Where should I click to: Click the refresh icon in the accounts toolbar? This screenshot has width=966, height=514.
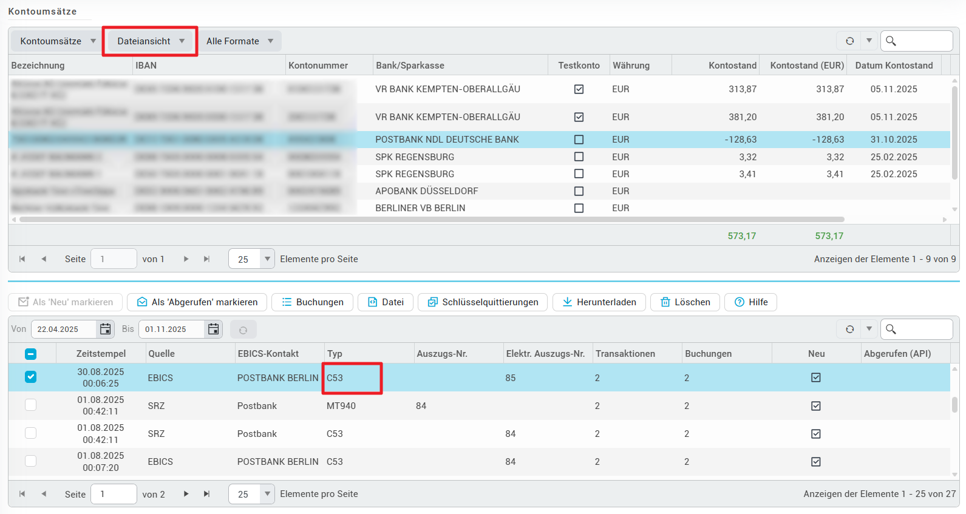click(849, 41)
